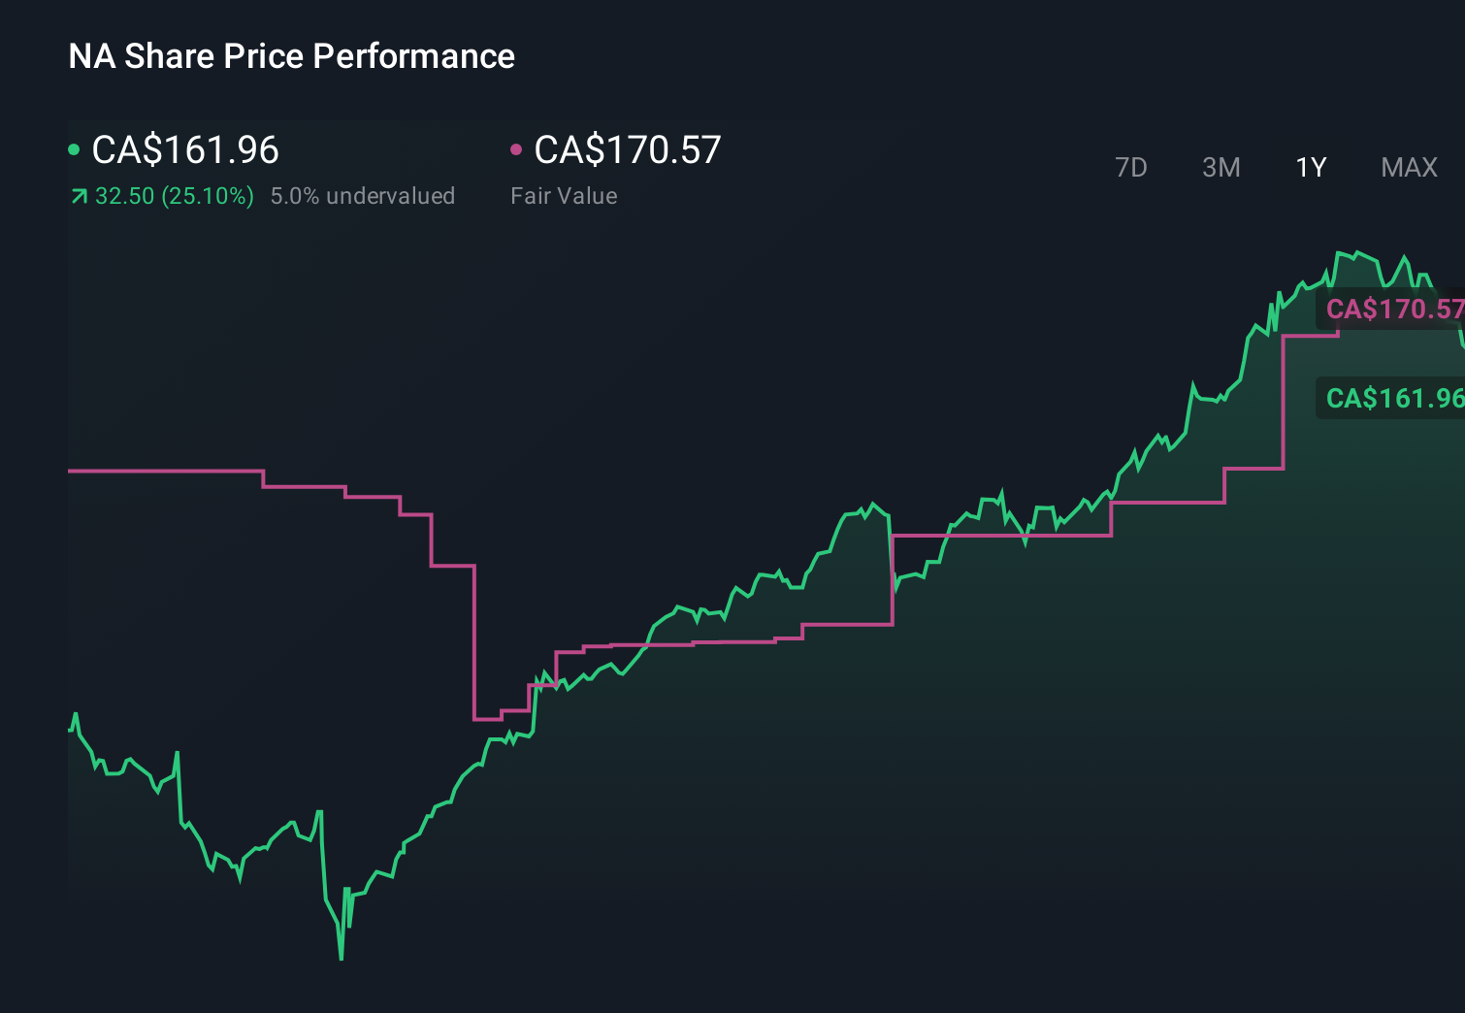Screen dimensions: 1465x1013
Task: Click the green dot legend indicator
Action: tap(74, 150)
